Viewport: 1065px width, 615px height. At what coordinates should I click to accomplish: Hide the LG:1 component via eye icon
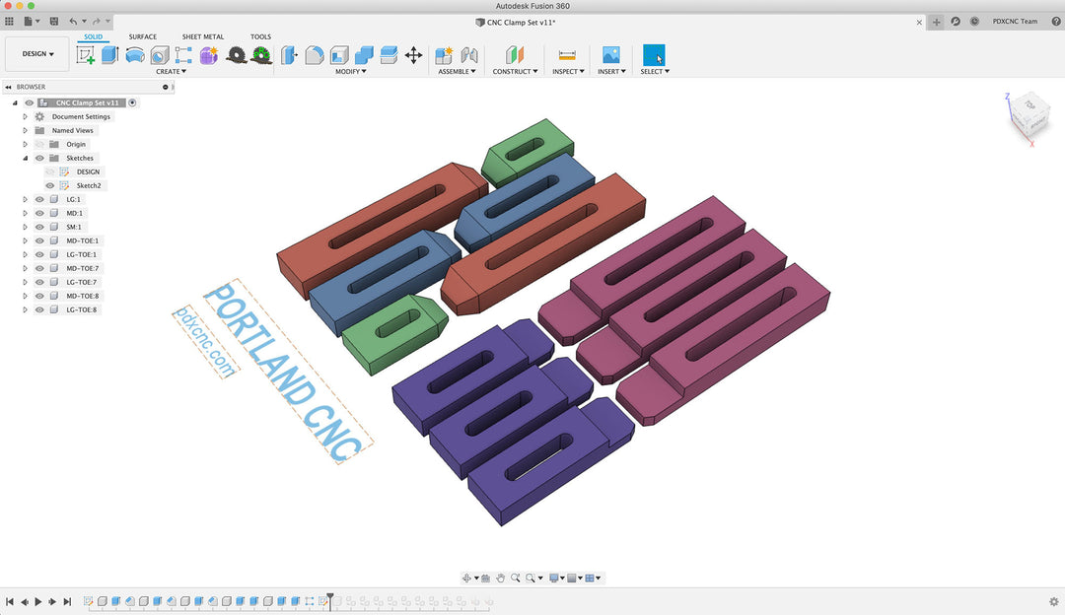pos(39,199)
